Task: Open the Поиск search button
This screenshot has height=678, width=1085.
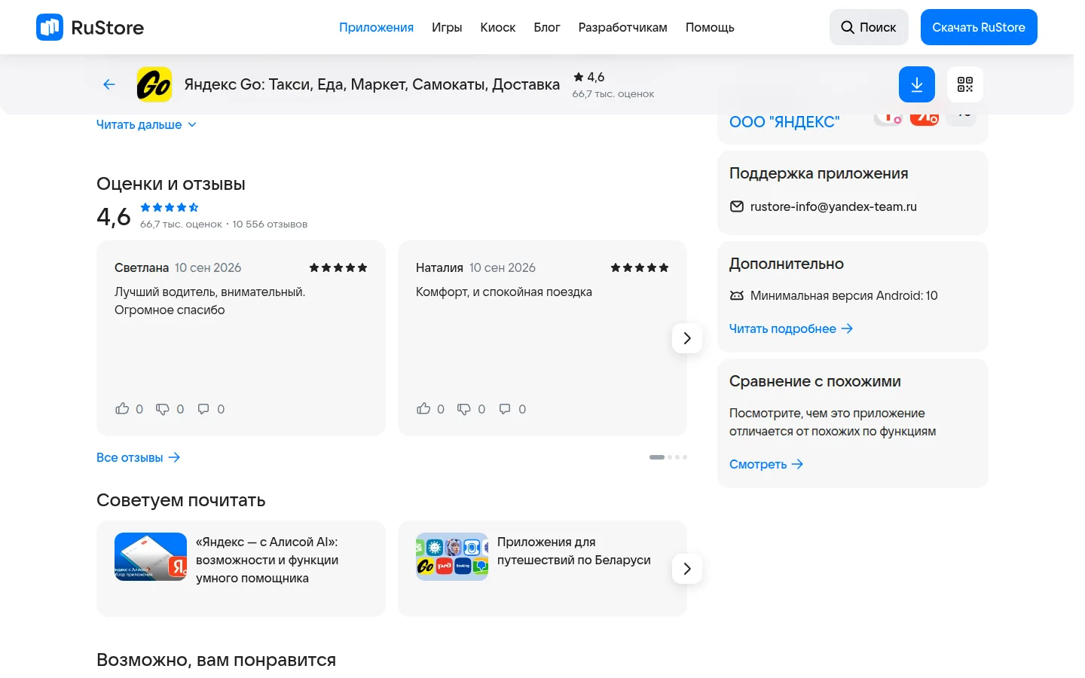Action: coord(869,27)
